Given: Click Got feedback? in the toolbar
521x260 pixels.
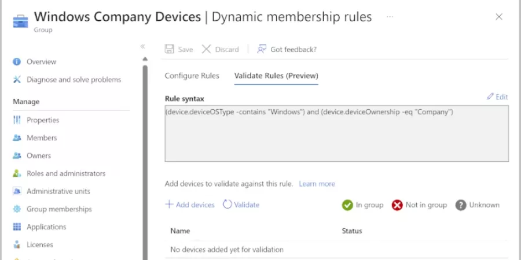Looking at the screenshot, I should click(x=287, y=49).
